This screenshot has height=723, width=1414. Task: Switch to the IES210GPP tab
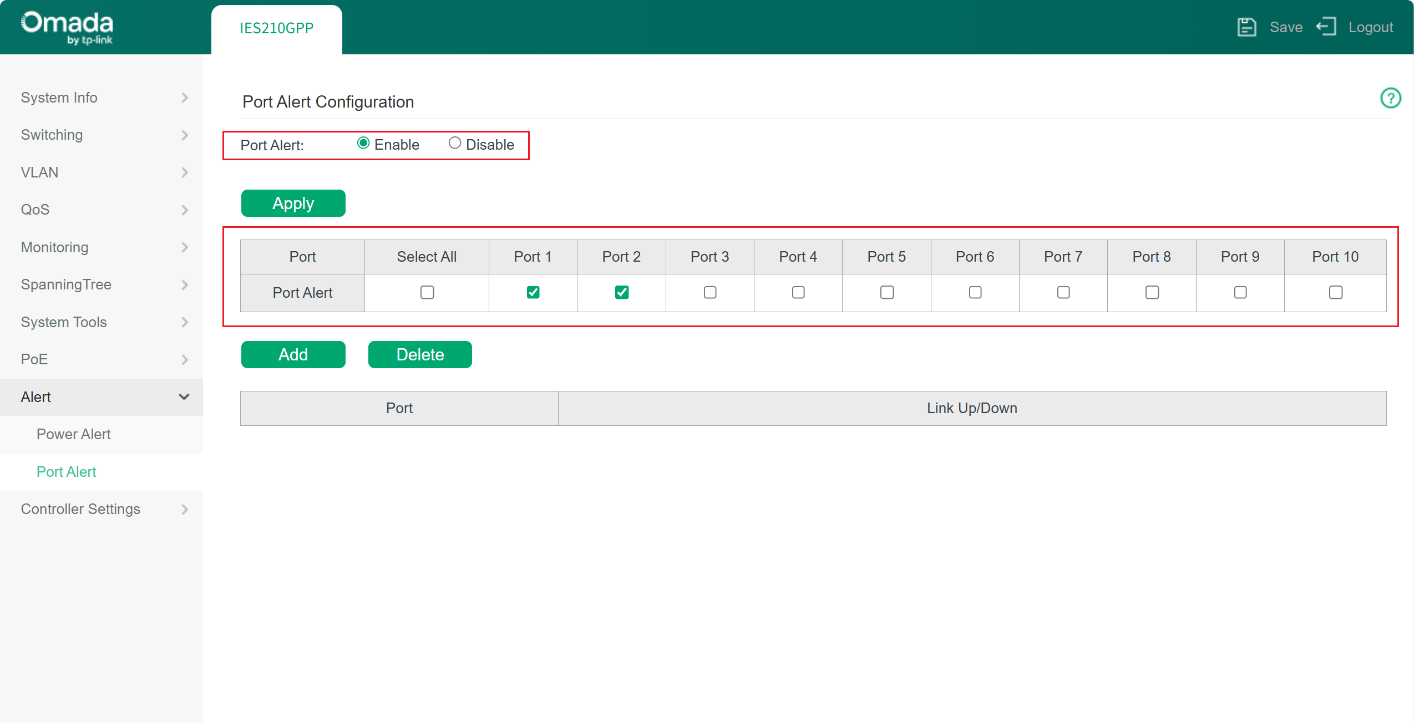click(276, 27)
